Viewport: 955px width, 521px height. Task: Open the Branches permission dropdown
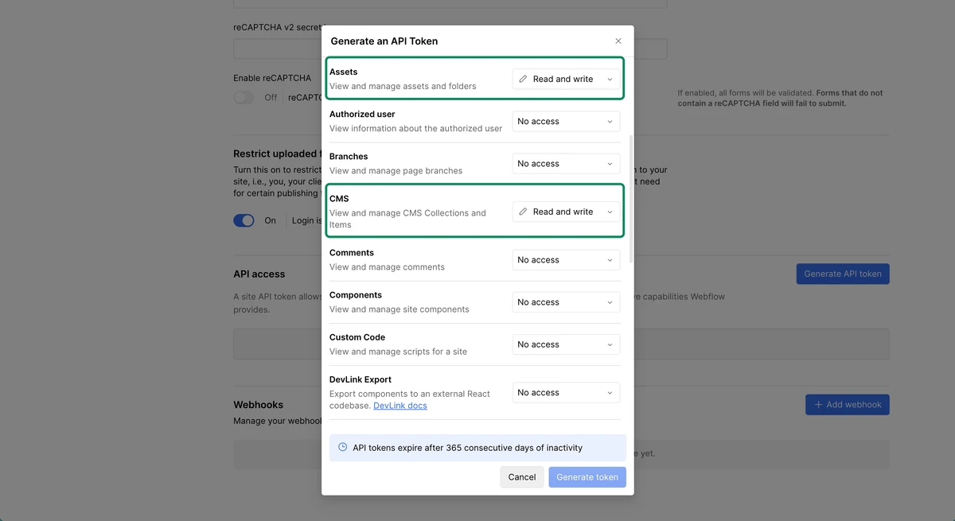point(566,163)
